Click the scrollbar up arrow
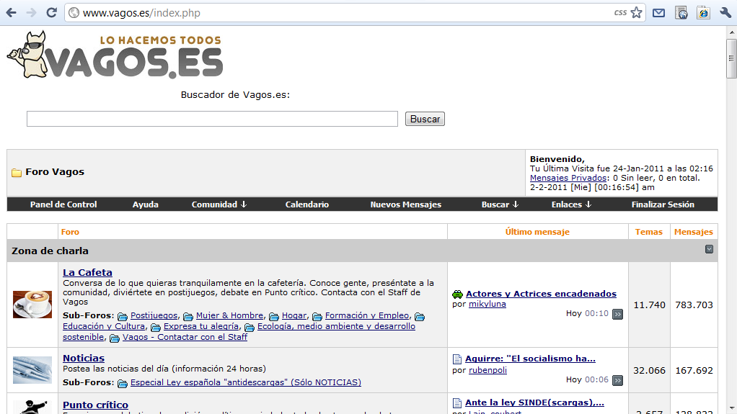 click(731, 33)
